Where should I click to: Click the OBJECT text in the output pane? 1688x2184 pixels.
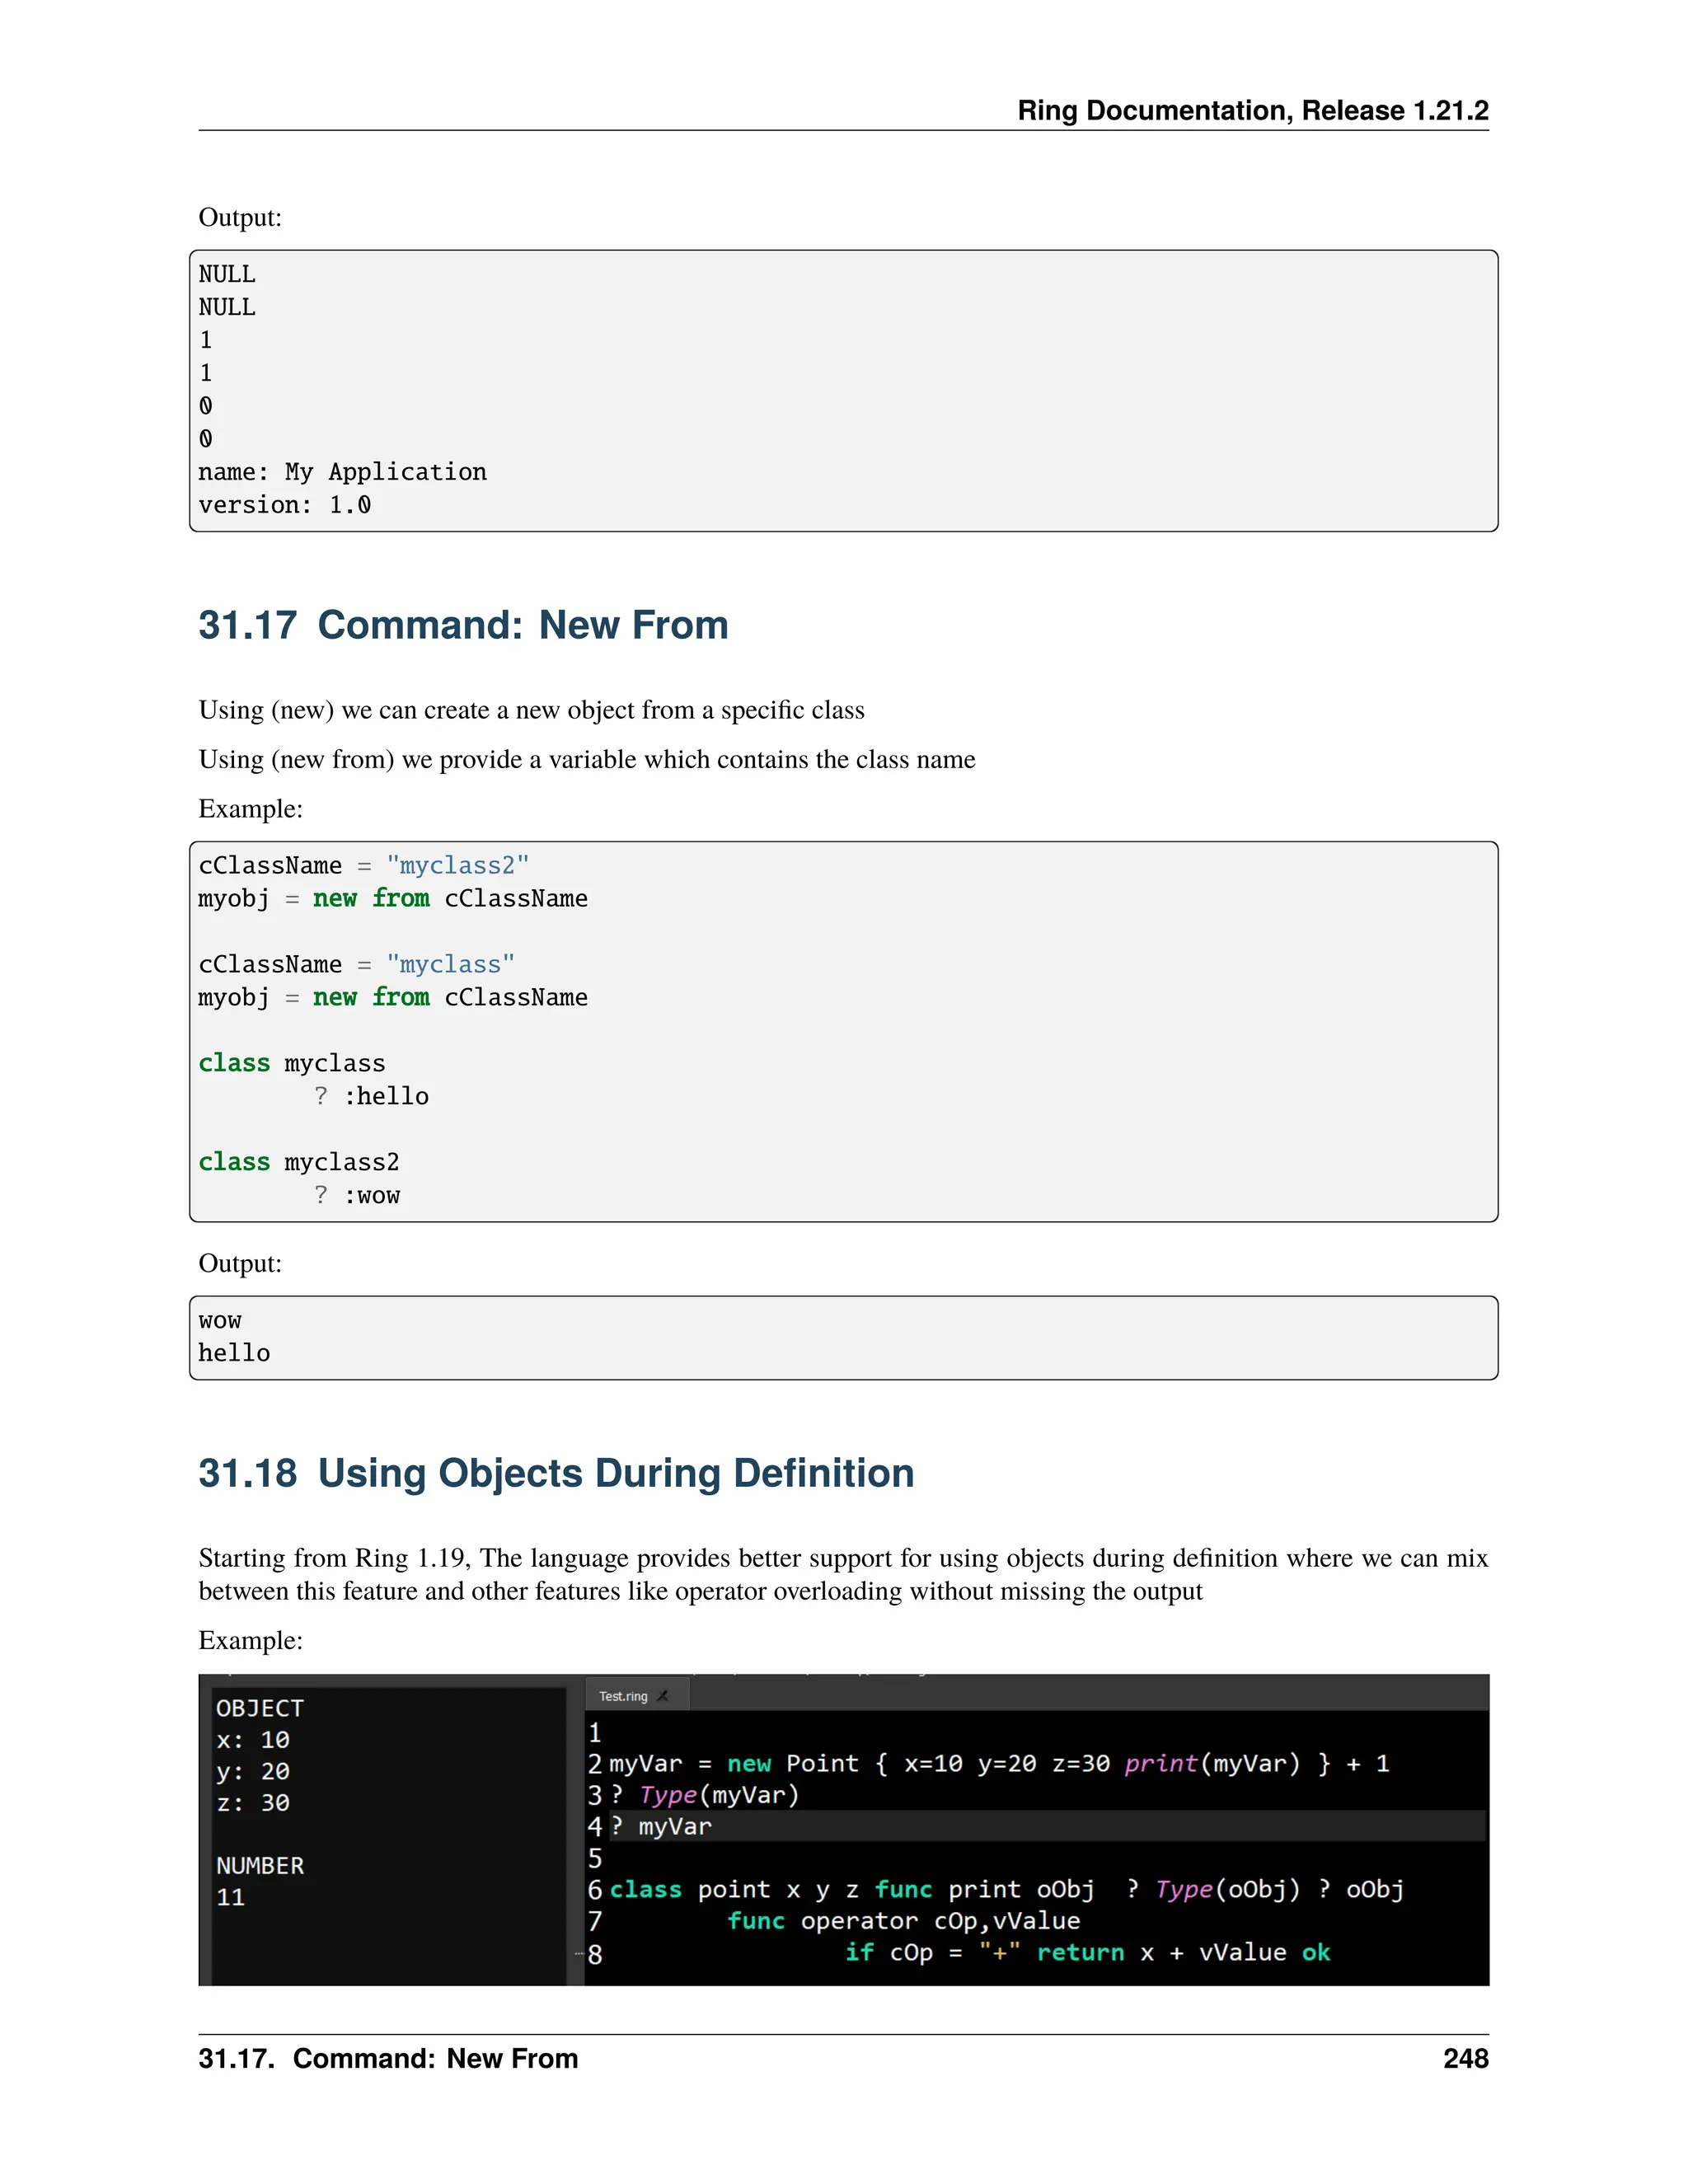(260, 1708)
